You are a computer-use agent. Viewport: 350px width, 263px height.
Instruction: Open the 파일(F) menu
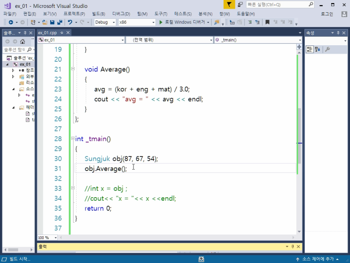click(x=10, y=14)
